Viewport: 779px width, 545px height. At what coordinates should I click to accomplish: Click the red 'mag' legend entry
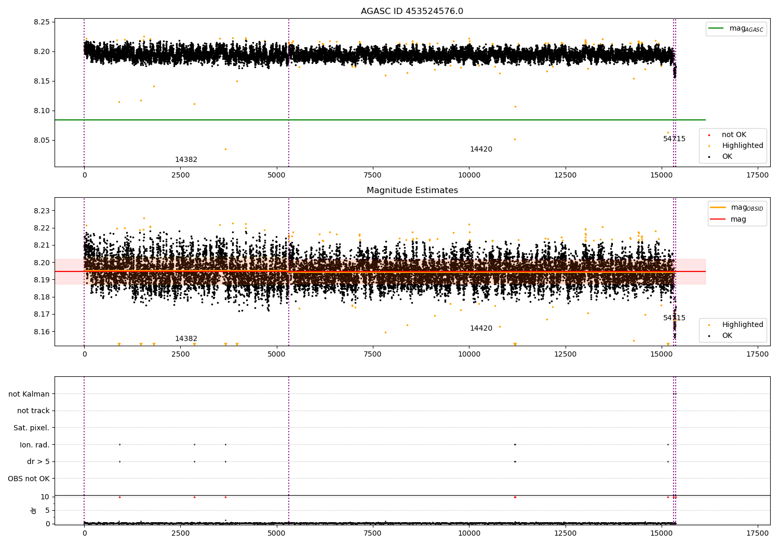click(729, 220)
